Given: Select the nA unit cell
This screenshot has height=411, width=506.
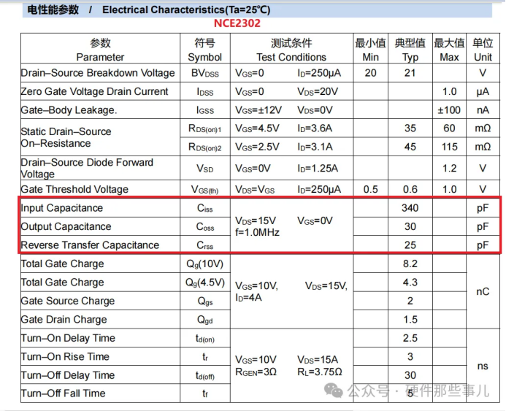Looking at the screenshot, I should pyautogui.click(x=483, y=110).
